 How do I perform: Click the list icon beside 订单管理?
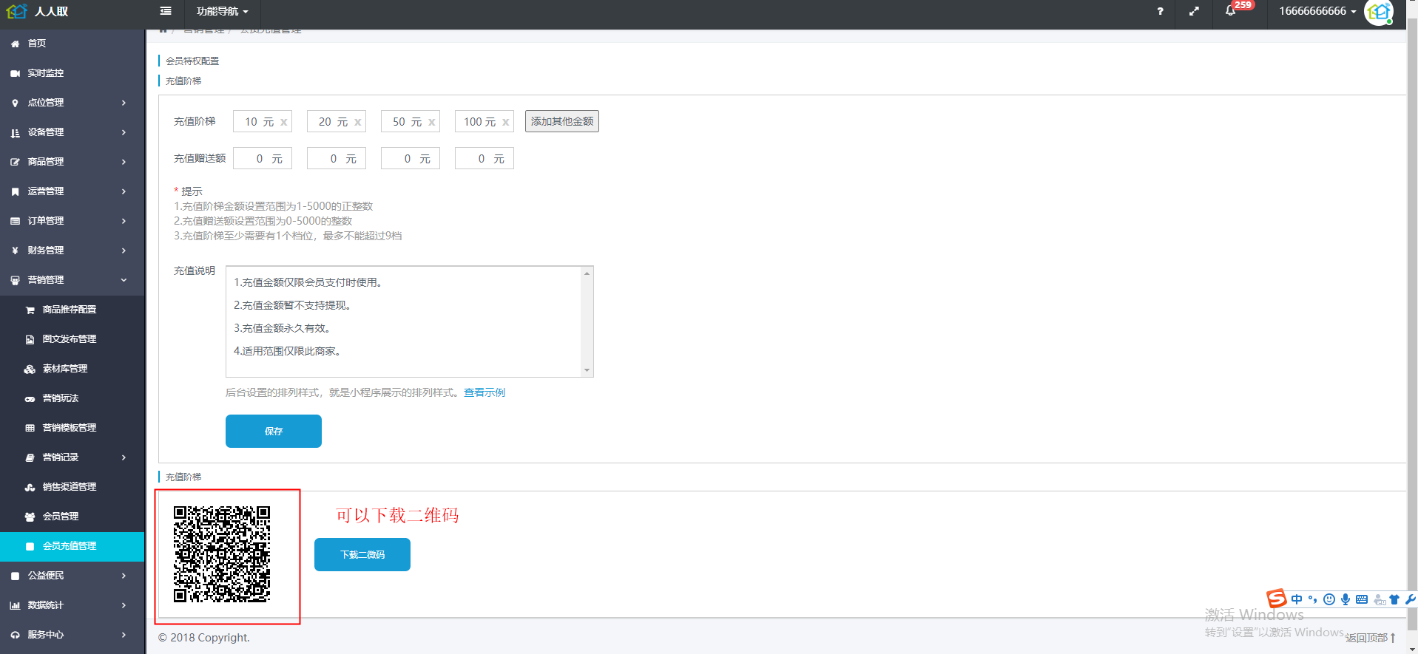(x=15, y=221)
